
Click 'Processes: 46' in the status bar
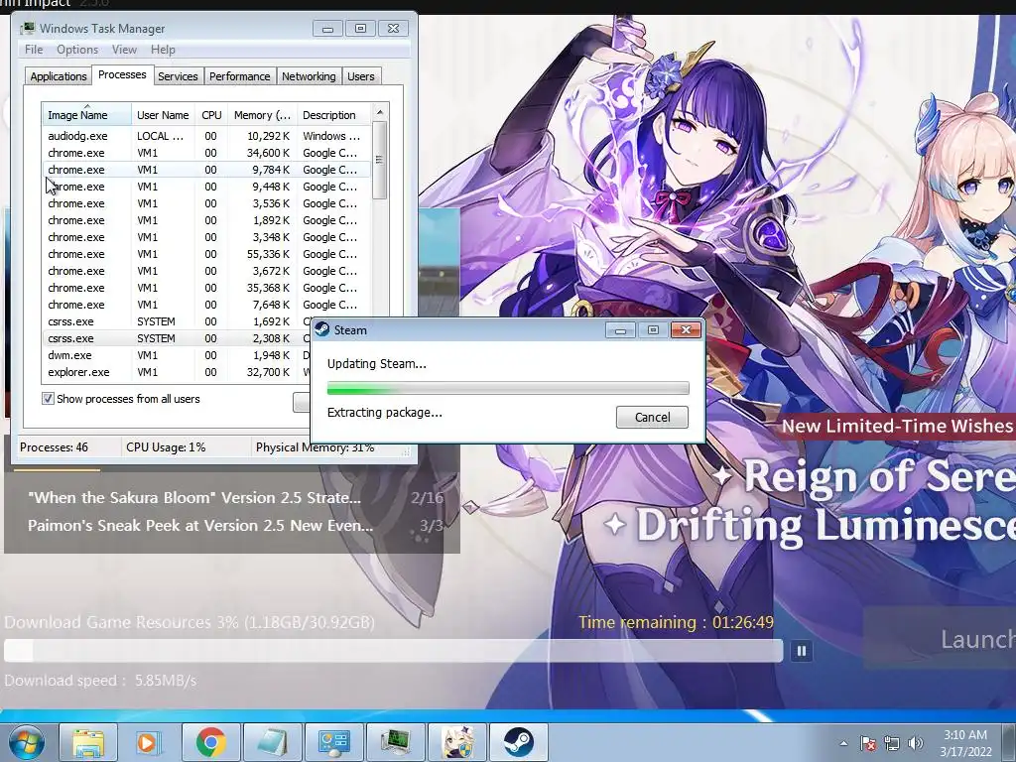pyautogui.click(x=54, y=447)
